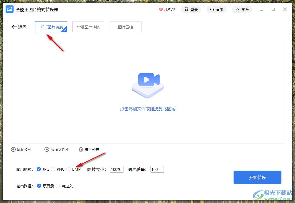
Task: Click the 图片大小 100% field
Action: pyautogui.click(x=117, y=169)
